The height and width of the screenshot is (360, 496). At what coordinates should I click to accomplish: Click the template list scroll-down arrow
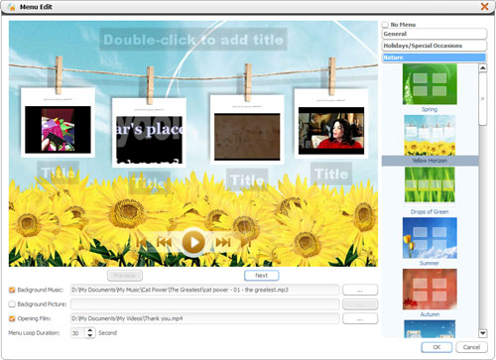coord(483,333)
